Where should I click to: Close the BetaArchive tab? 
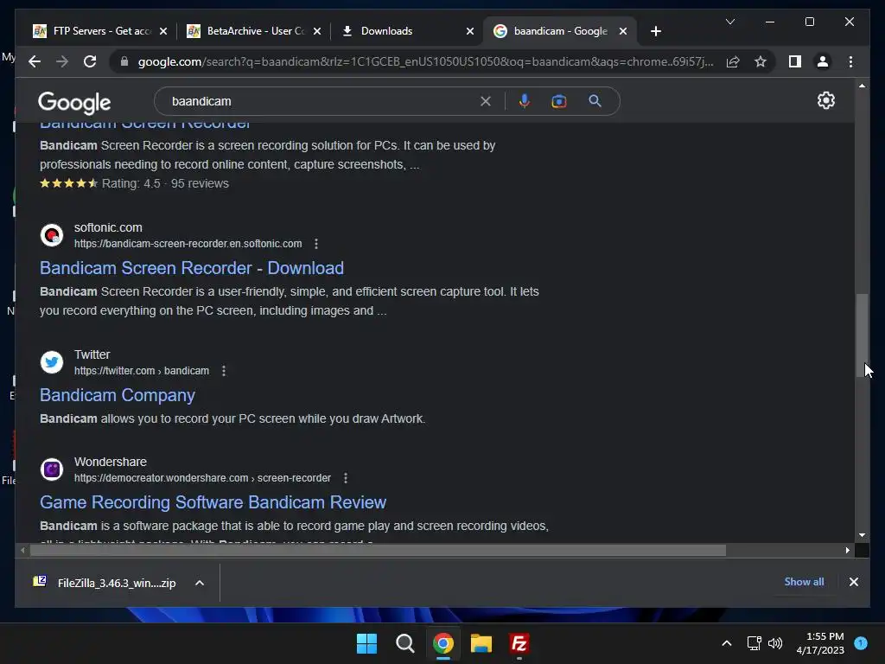click(316, 31)
